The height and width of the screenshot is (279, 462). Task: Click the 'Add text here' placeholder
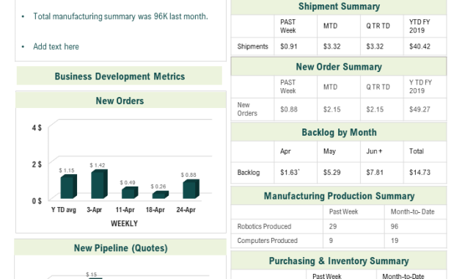click(x=56, y=46)
